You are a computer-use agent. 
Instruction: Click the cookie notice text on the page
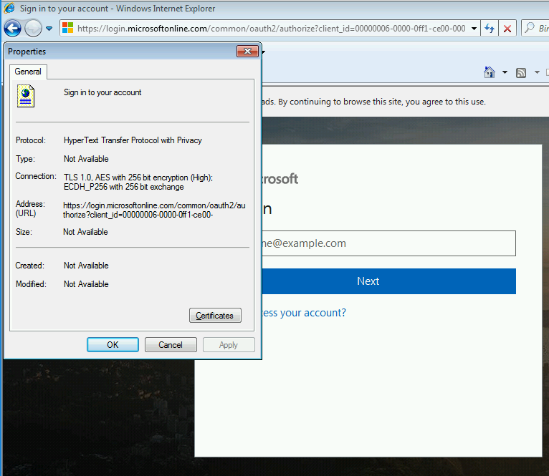coord(374,102)
